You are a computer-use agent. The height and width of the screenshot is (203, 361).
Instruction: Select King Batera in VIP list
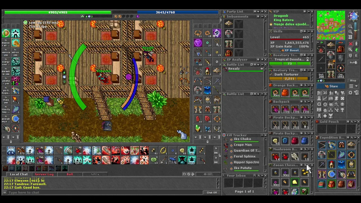point(283,20)
